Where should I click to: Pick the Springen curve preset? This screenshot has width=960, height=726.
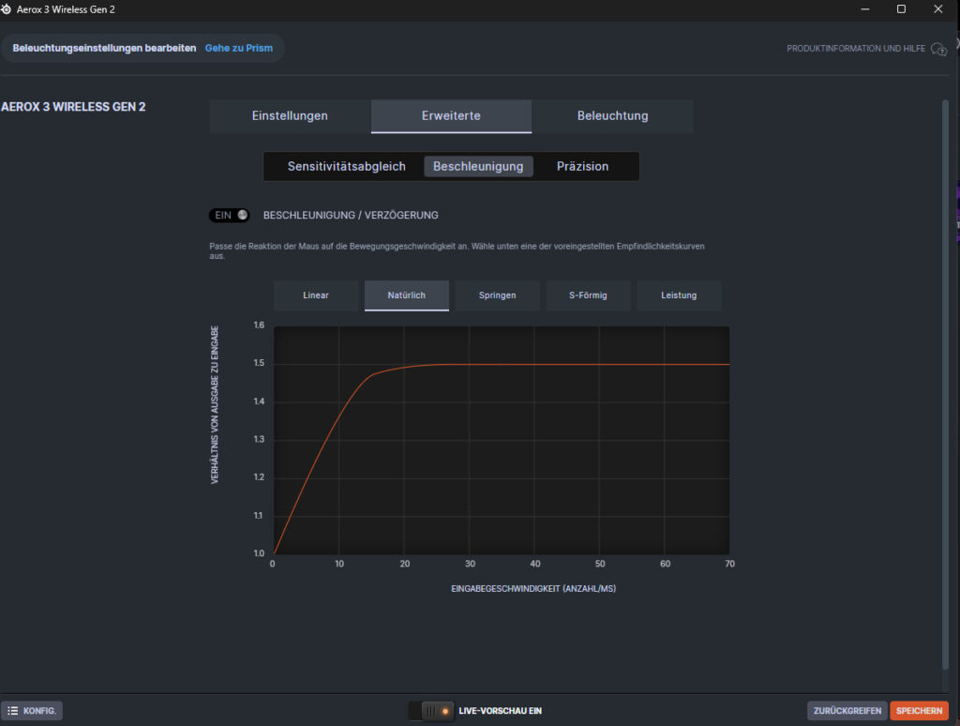pyautogui.click(x=497, y=295)
